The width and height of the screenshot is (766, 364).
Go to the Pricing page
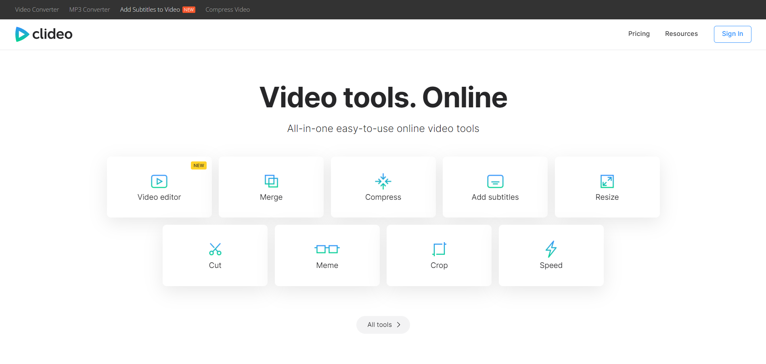pos(639,34)
